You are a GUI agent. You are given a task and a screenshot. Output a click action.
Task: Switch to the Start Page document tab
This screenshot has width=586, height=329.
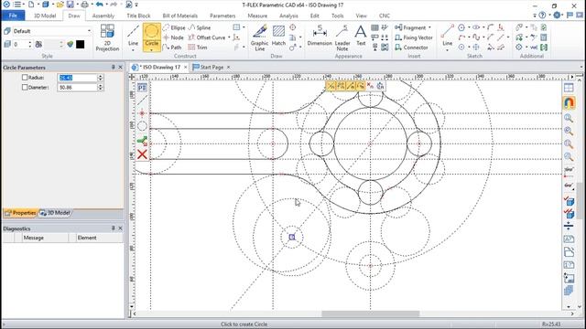212,67
